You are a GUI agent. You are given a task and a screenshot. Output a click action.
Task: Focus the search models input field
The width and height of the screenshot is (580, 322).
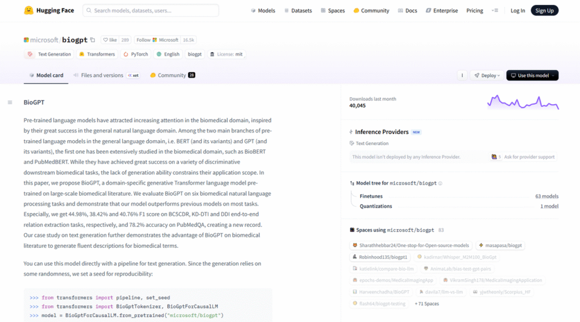[151, 11]
